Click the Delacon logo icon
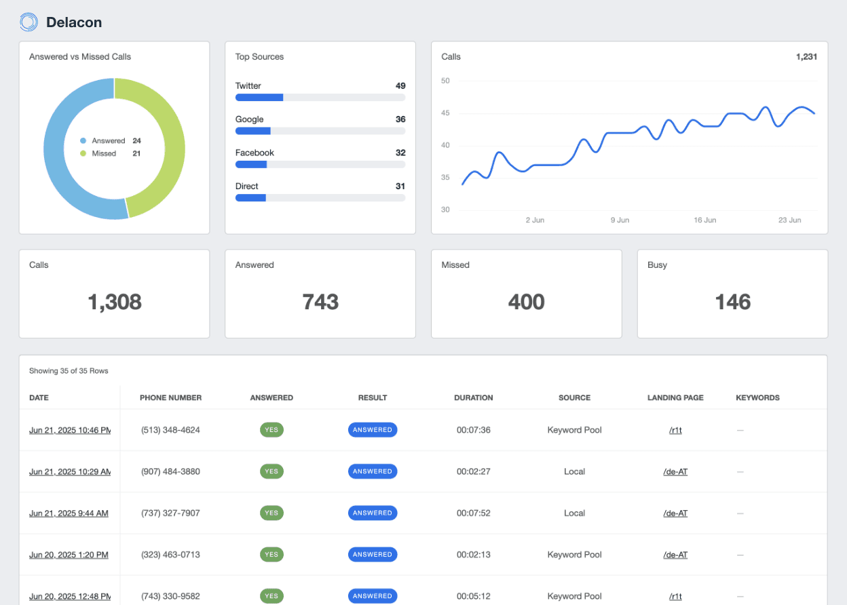 point(29,22)
